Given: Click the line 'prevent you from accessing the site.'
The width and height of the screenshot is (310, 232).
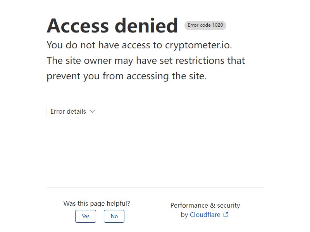Looking at the screenshot, I should click(x=127, y=76).
